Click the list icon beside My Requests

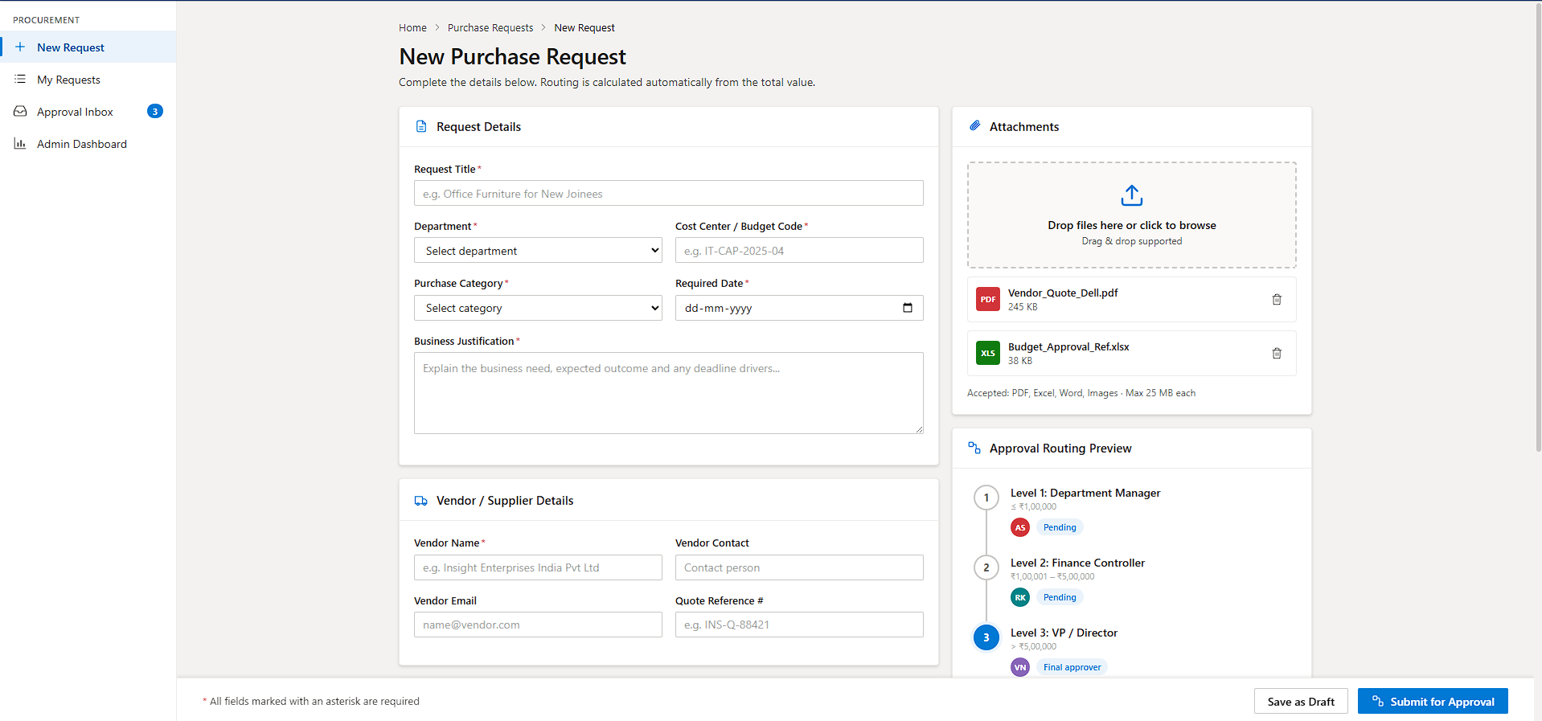pyautogui.click(x=20, y=79)
